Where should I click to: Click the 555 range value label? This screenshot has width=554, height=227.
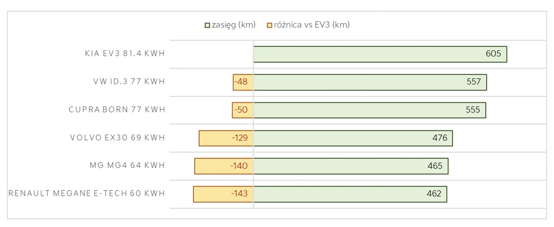pyautogui.click(x=473, y=110)
